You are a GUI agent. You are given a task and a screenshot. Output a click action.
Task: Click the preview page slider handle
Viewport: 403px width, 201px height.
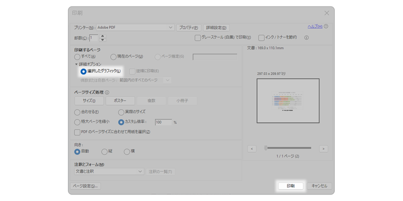(x=265, y=148)
